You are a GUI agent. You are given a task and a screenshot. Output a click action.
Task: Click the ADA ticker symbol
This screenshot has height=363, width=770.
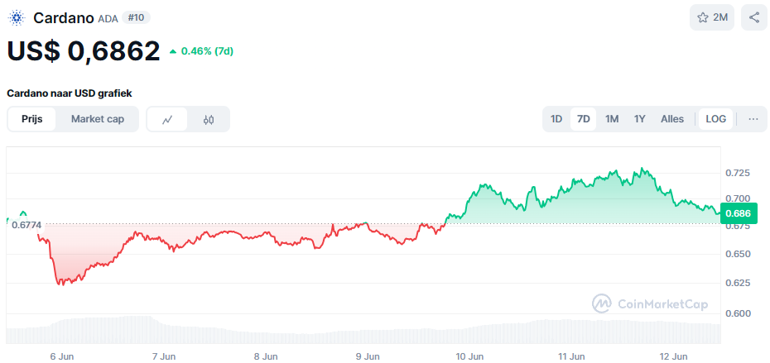[108, 19]
